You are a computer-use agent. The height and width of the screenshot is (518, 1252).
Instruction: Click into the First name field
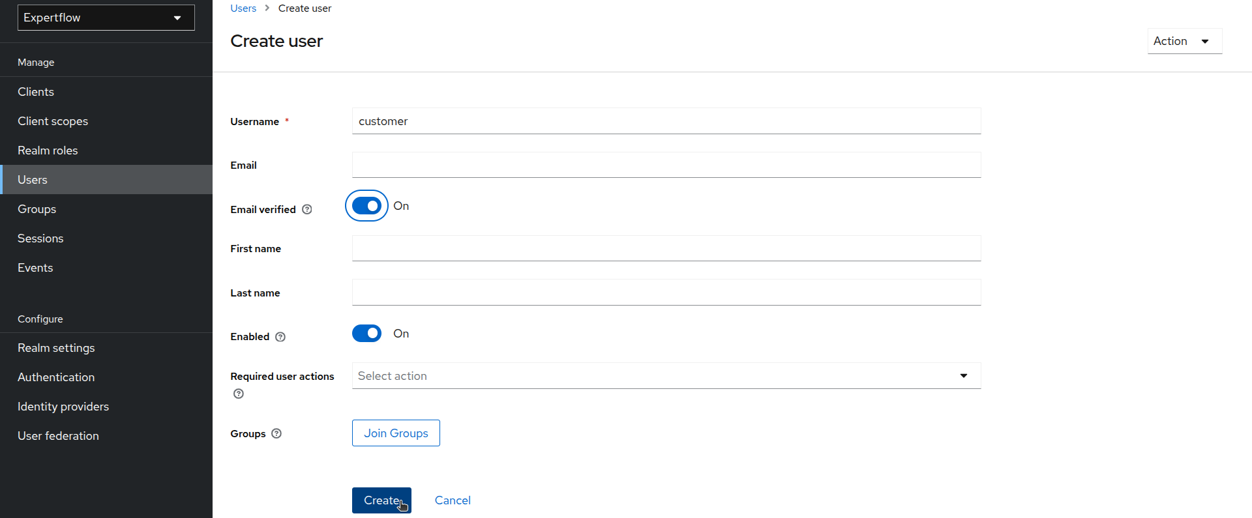pyautogui.click(x=666, y=248)
